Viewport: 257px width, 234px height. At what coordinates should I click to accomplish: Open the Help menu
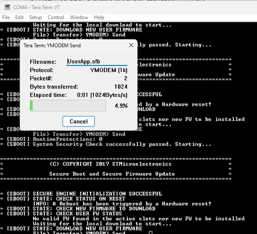99,17
